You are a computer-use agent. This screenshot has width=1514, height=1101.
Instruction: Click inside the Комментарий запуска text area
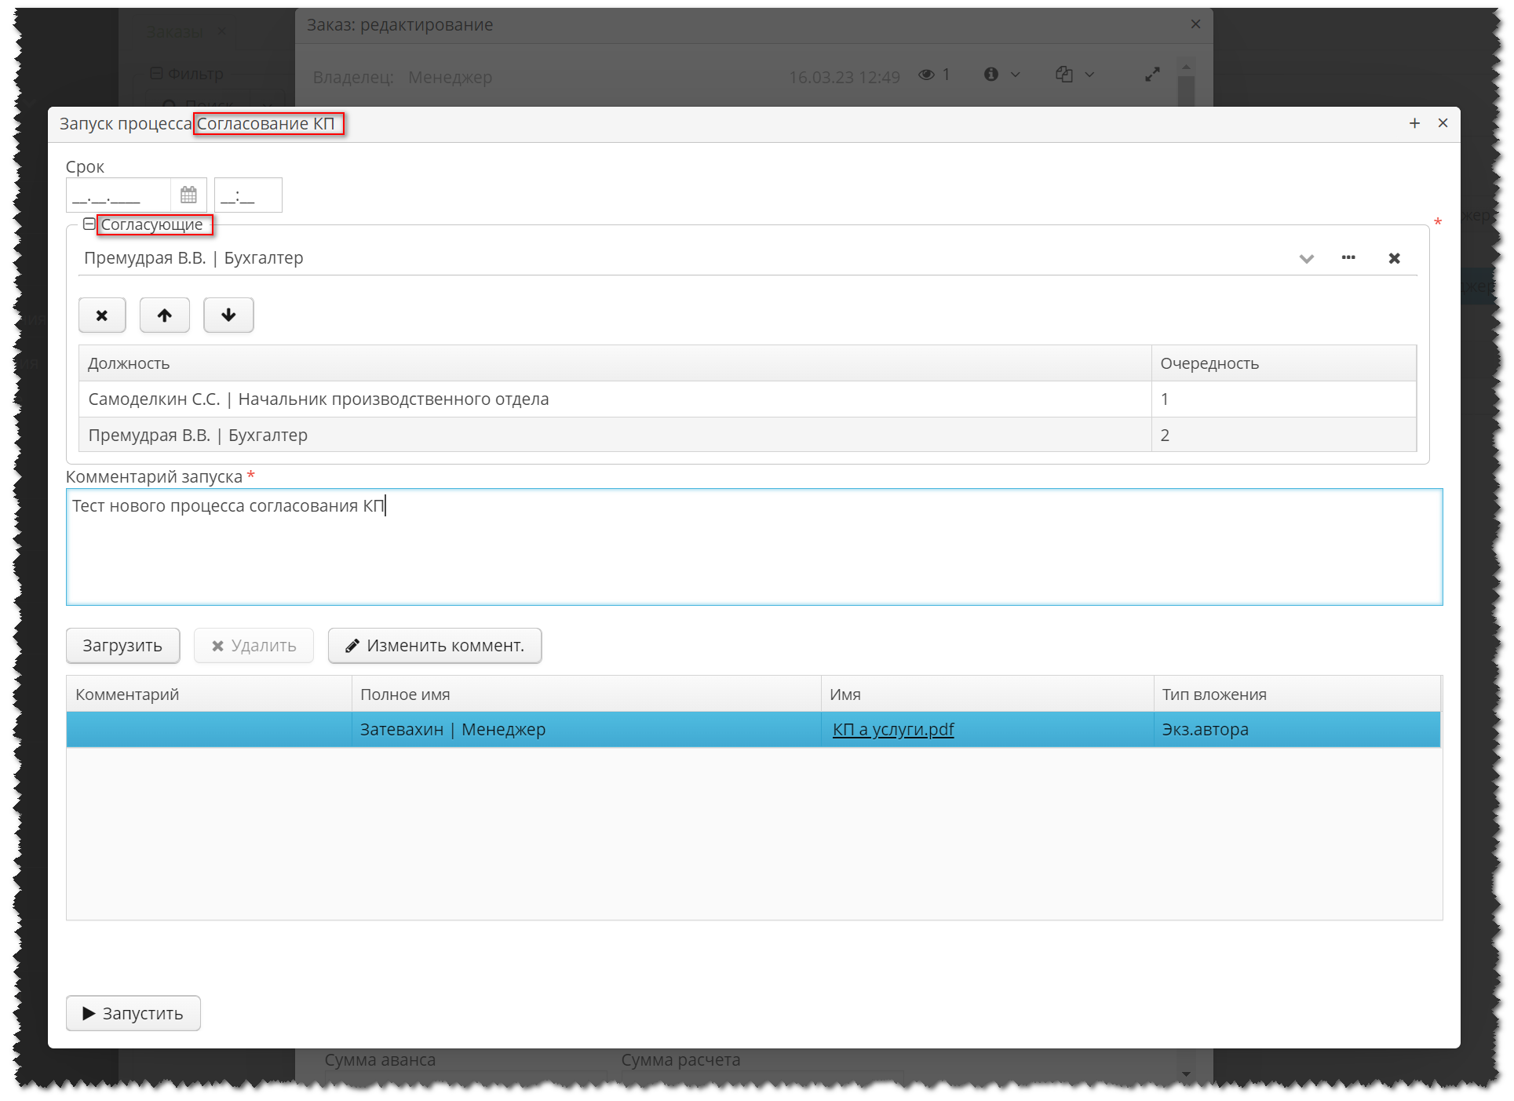click(753, 547)
